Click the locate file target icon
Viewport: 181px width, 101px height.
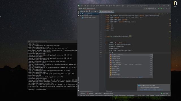87,11
